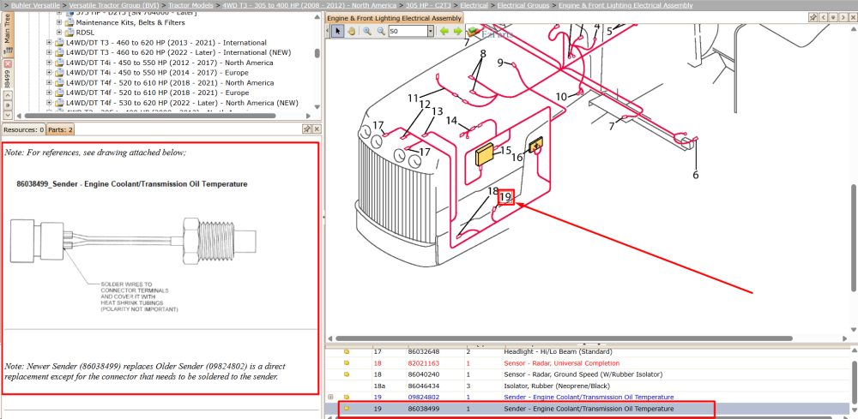Click callout 15 on the diagram
The width and height of the screenshot is (858, 419).
pos(505,150)
